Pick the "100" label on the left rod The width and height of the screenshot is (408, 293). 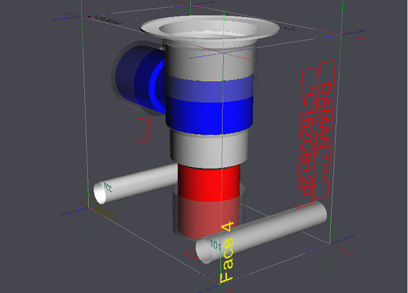point(107,188)
